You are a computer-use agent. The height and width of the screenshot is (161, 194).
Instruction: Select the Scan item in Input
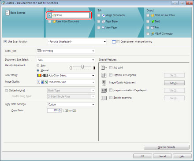click(70, 15)
